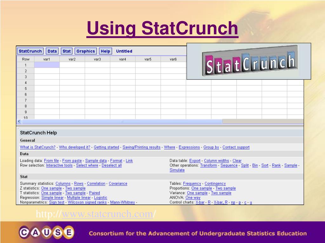
Task: Open the 'Contingency' tables link
Action: pyautogui.click(x=215, y=184)
